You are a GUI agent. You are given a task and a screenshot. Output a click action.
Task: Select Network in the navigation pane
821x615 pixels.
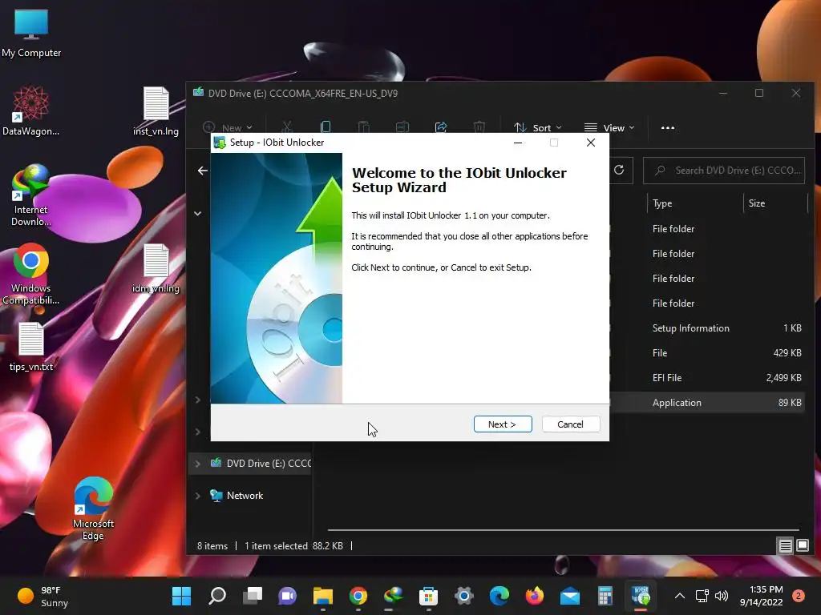pyautogui.click(x=245, y=496)
